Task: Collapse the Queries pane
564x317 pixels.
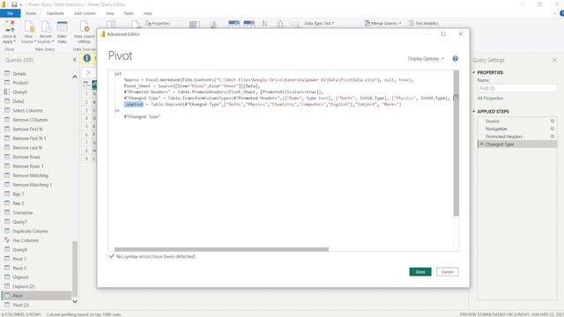Action: (x=74, y=60)
